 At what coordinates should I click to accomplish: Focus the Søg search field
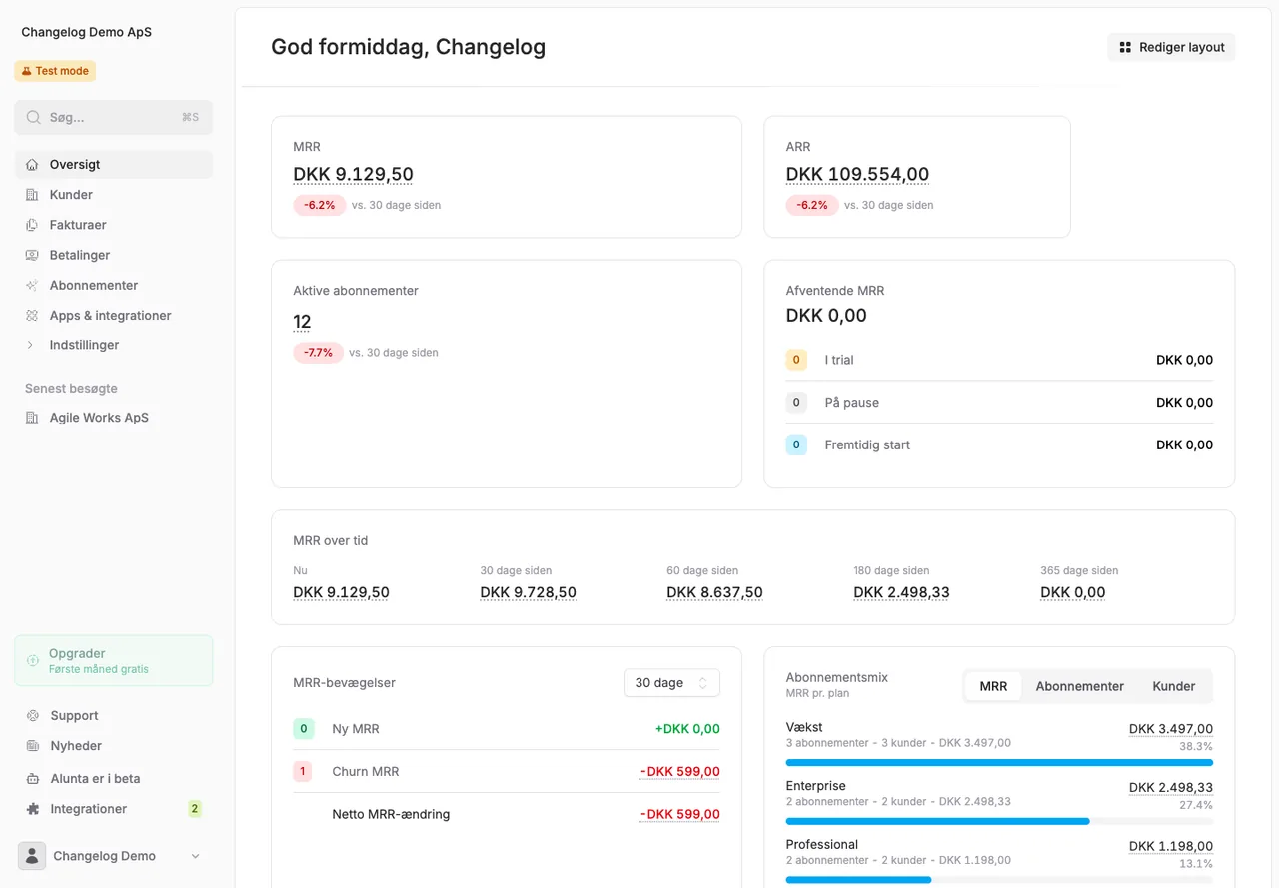tap(114, 117)
